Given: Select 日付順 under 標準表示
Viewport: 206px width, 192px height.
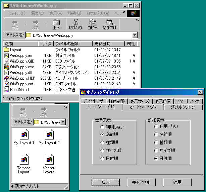Looking at the screenshot, I should tap(109, 159).
